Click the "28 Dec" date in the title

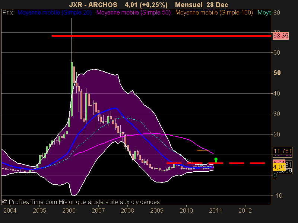tap(216, 5)
